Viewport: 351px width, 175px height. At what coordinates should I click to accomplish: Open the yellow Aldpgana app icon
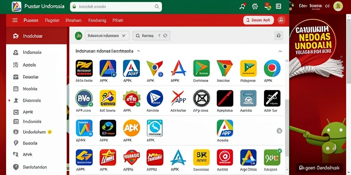(x=248, y=68)
